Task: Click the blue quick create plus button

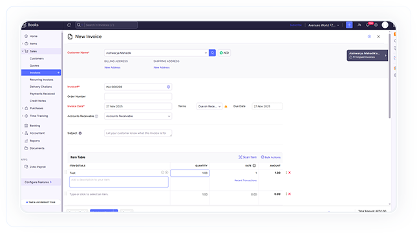Action: click(x=349, y=25)
